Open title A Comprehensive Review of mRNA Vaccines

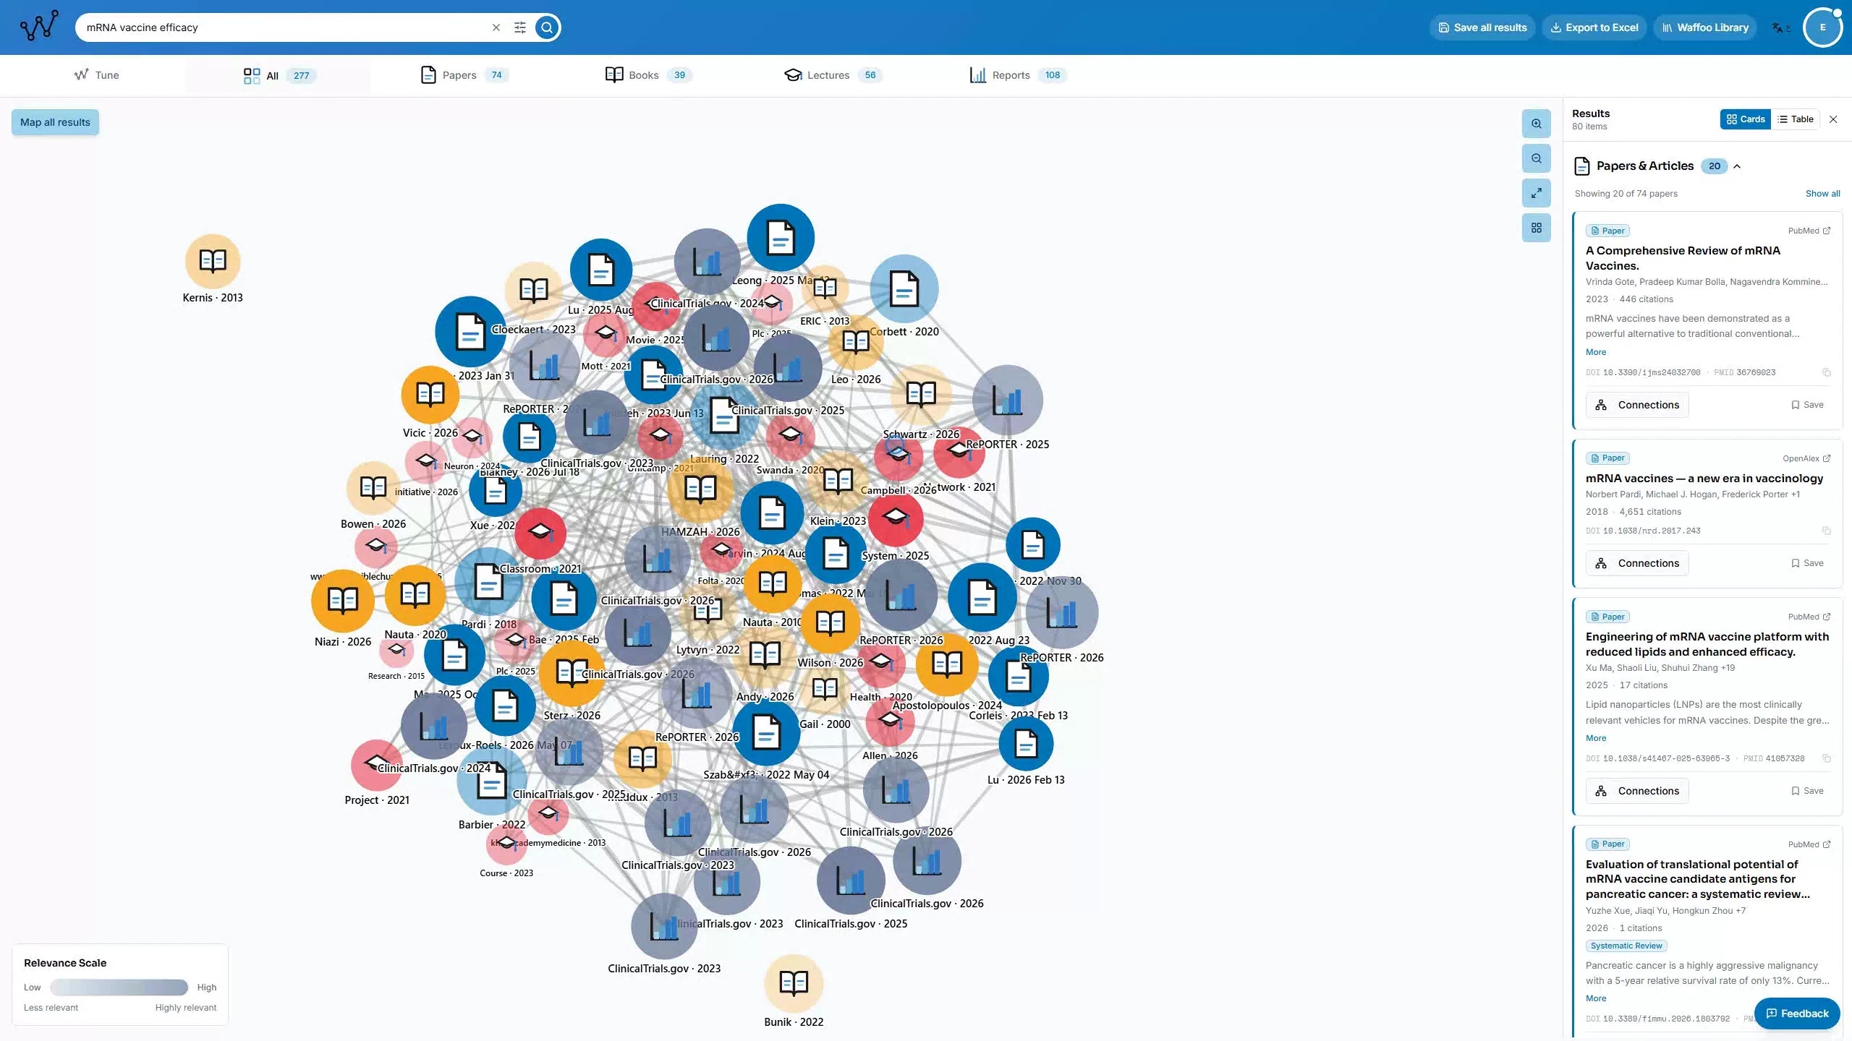[x=1683, y=258]
